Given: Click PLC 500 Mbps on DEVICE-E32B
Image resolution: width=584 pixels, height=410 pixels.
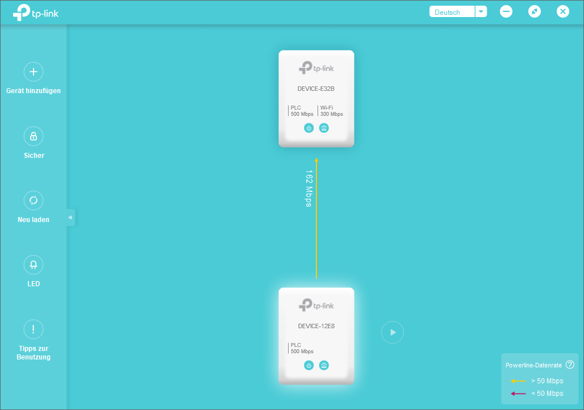Looking at the screenshot, I should click(302, 111).
